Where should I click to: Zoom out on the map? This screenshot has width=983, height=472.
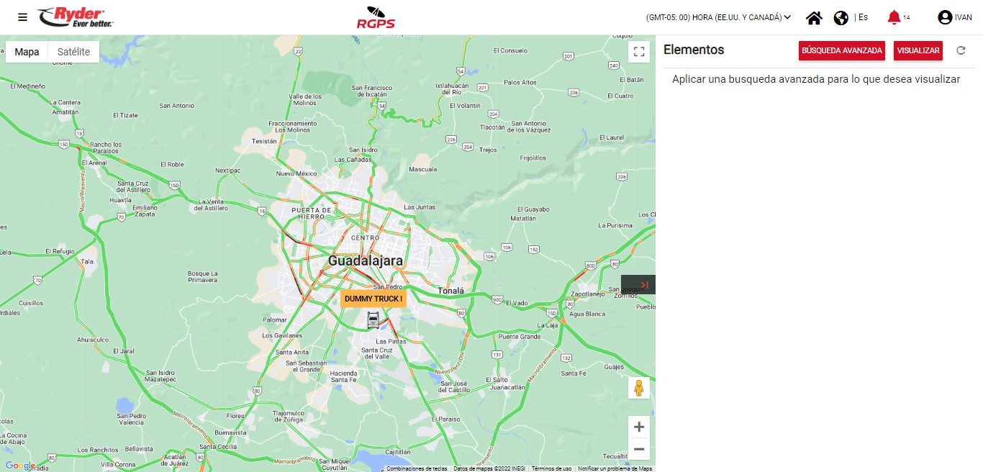[x=638, y=449]
